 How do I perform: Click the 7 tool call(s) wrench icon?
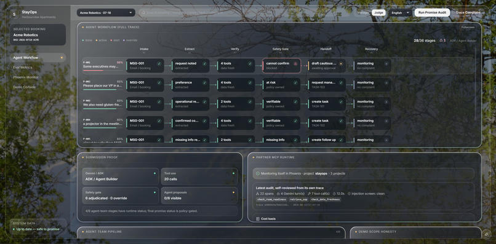coord(309,194)
